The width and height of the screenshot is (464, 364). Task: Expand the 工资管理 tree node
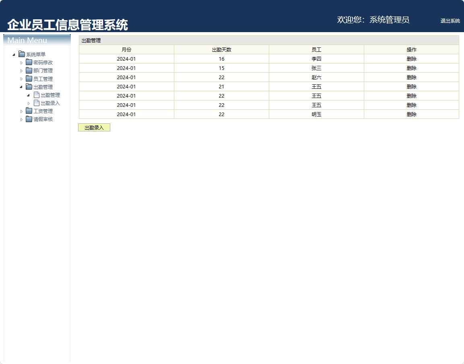(x=22, y=111)
